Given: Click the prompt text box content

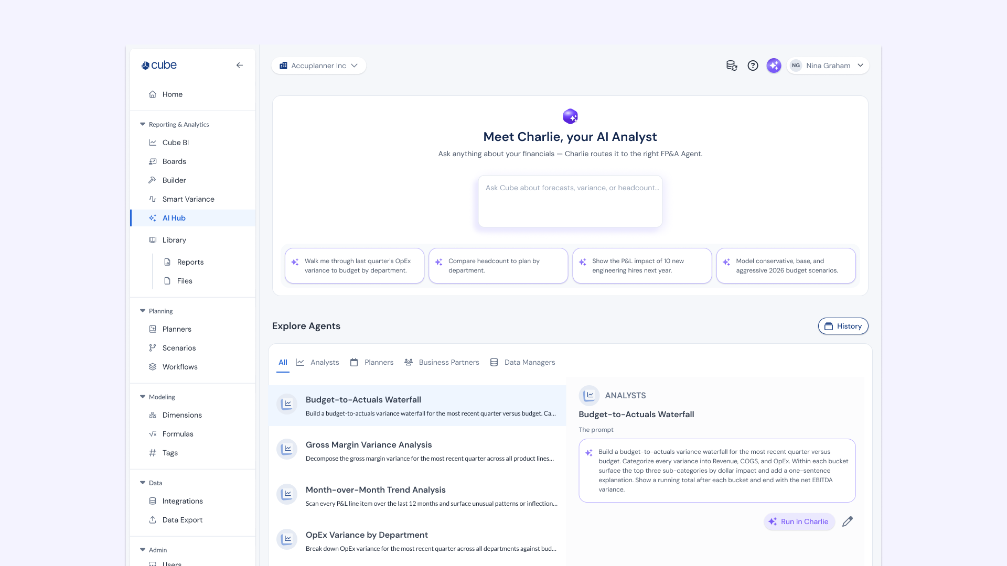Looking at the screenshot, I should pyautogui.click(x=717, y=471).
